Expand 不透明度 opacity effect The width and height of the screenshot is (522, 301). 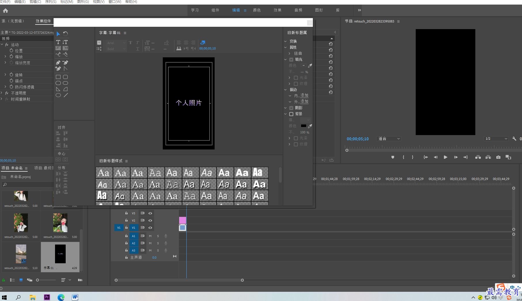tap(2, 93)
